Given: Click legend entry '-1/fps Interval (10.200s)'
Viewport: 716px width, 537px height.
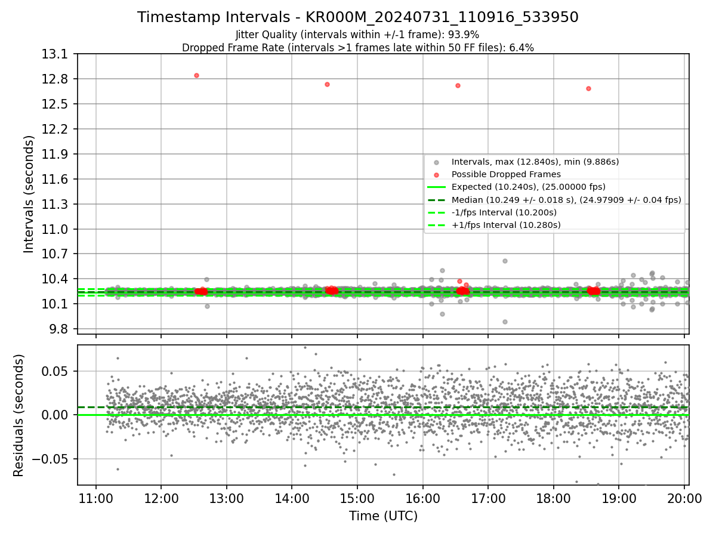Looking at the screenshot, I should (x=504, y=212).
